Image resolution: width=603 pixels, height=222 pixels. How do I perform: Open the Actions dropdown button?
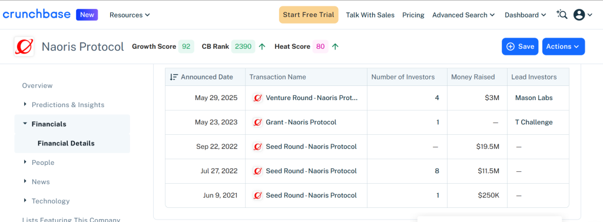564,47
